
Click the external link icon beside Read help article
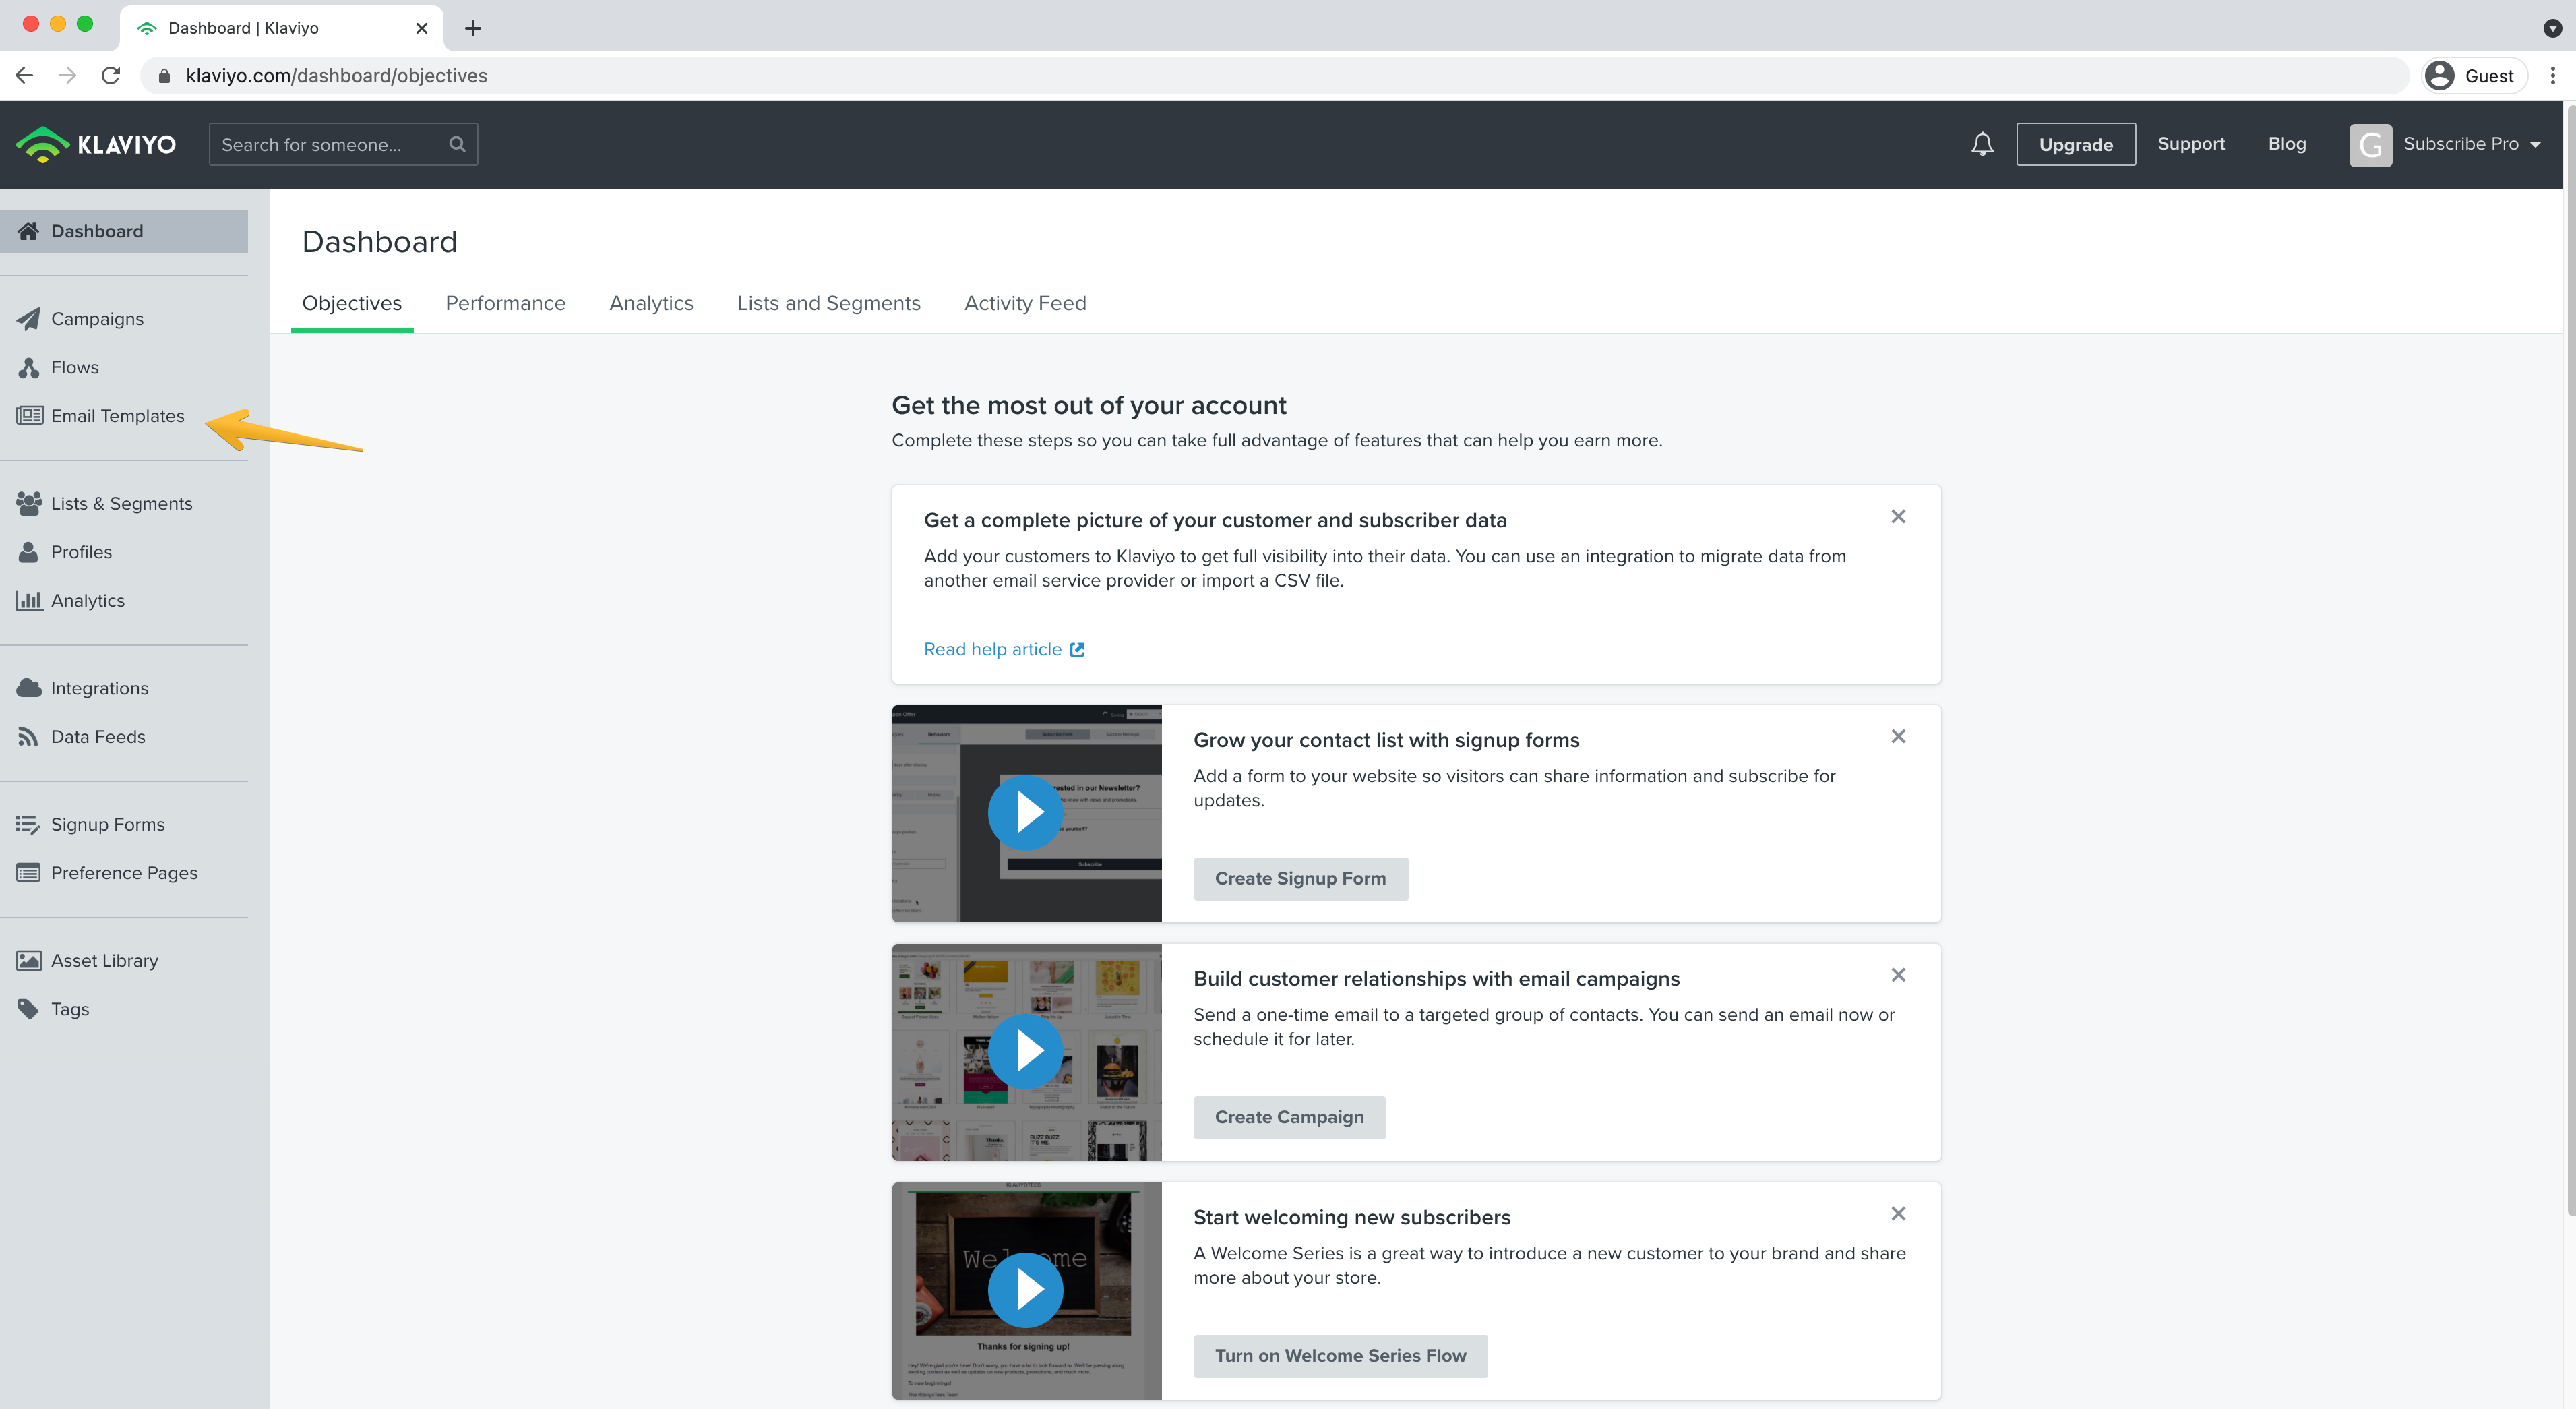point(1077,649)
